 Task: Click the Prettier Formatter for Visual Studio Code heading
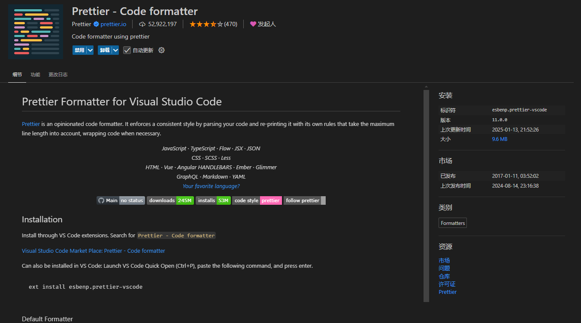[122, 102]
